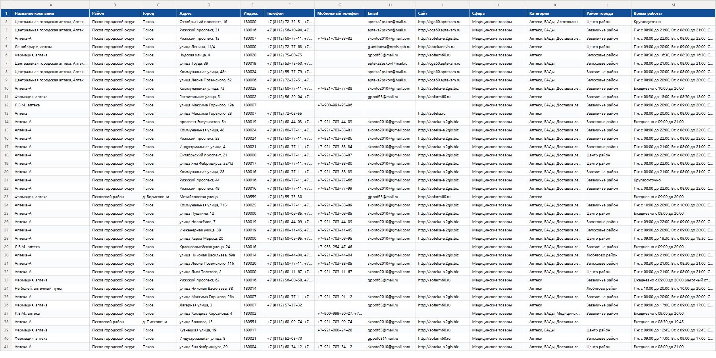The height and width of the screenshot is (358, 716).
Task: Click email 'g.antipova@nevis.spb.ru'
Action: pos(390,46)
